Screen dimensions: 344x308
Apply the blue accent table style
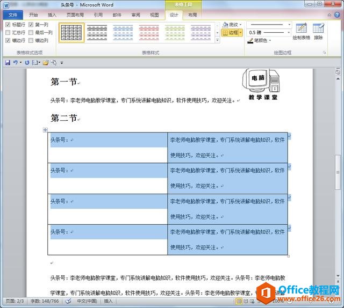[123, 33]
